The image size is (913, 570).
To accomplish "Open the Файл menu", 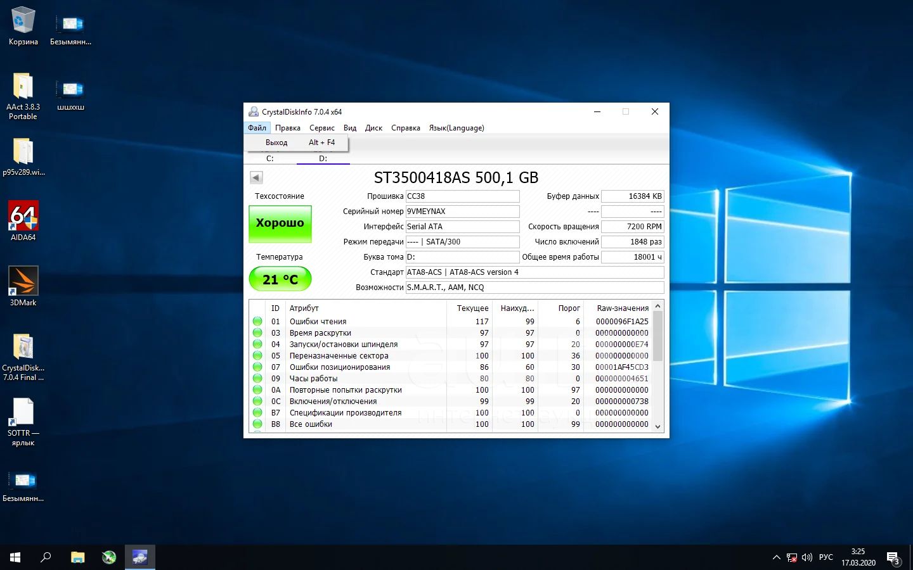I will [257, 128].
